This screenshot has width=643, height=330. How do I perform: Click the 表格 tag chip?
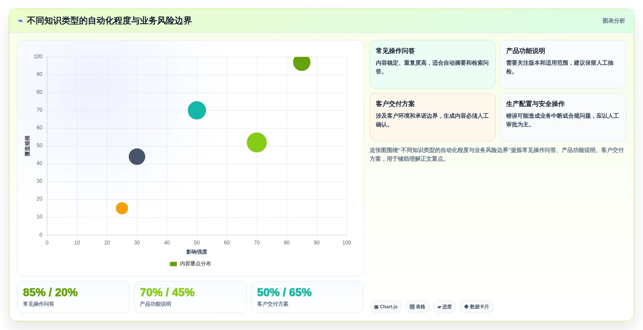pos(418,307)
